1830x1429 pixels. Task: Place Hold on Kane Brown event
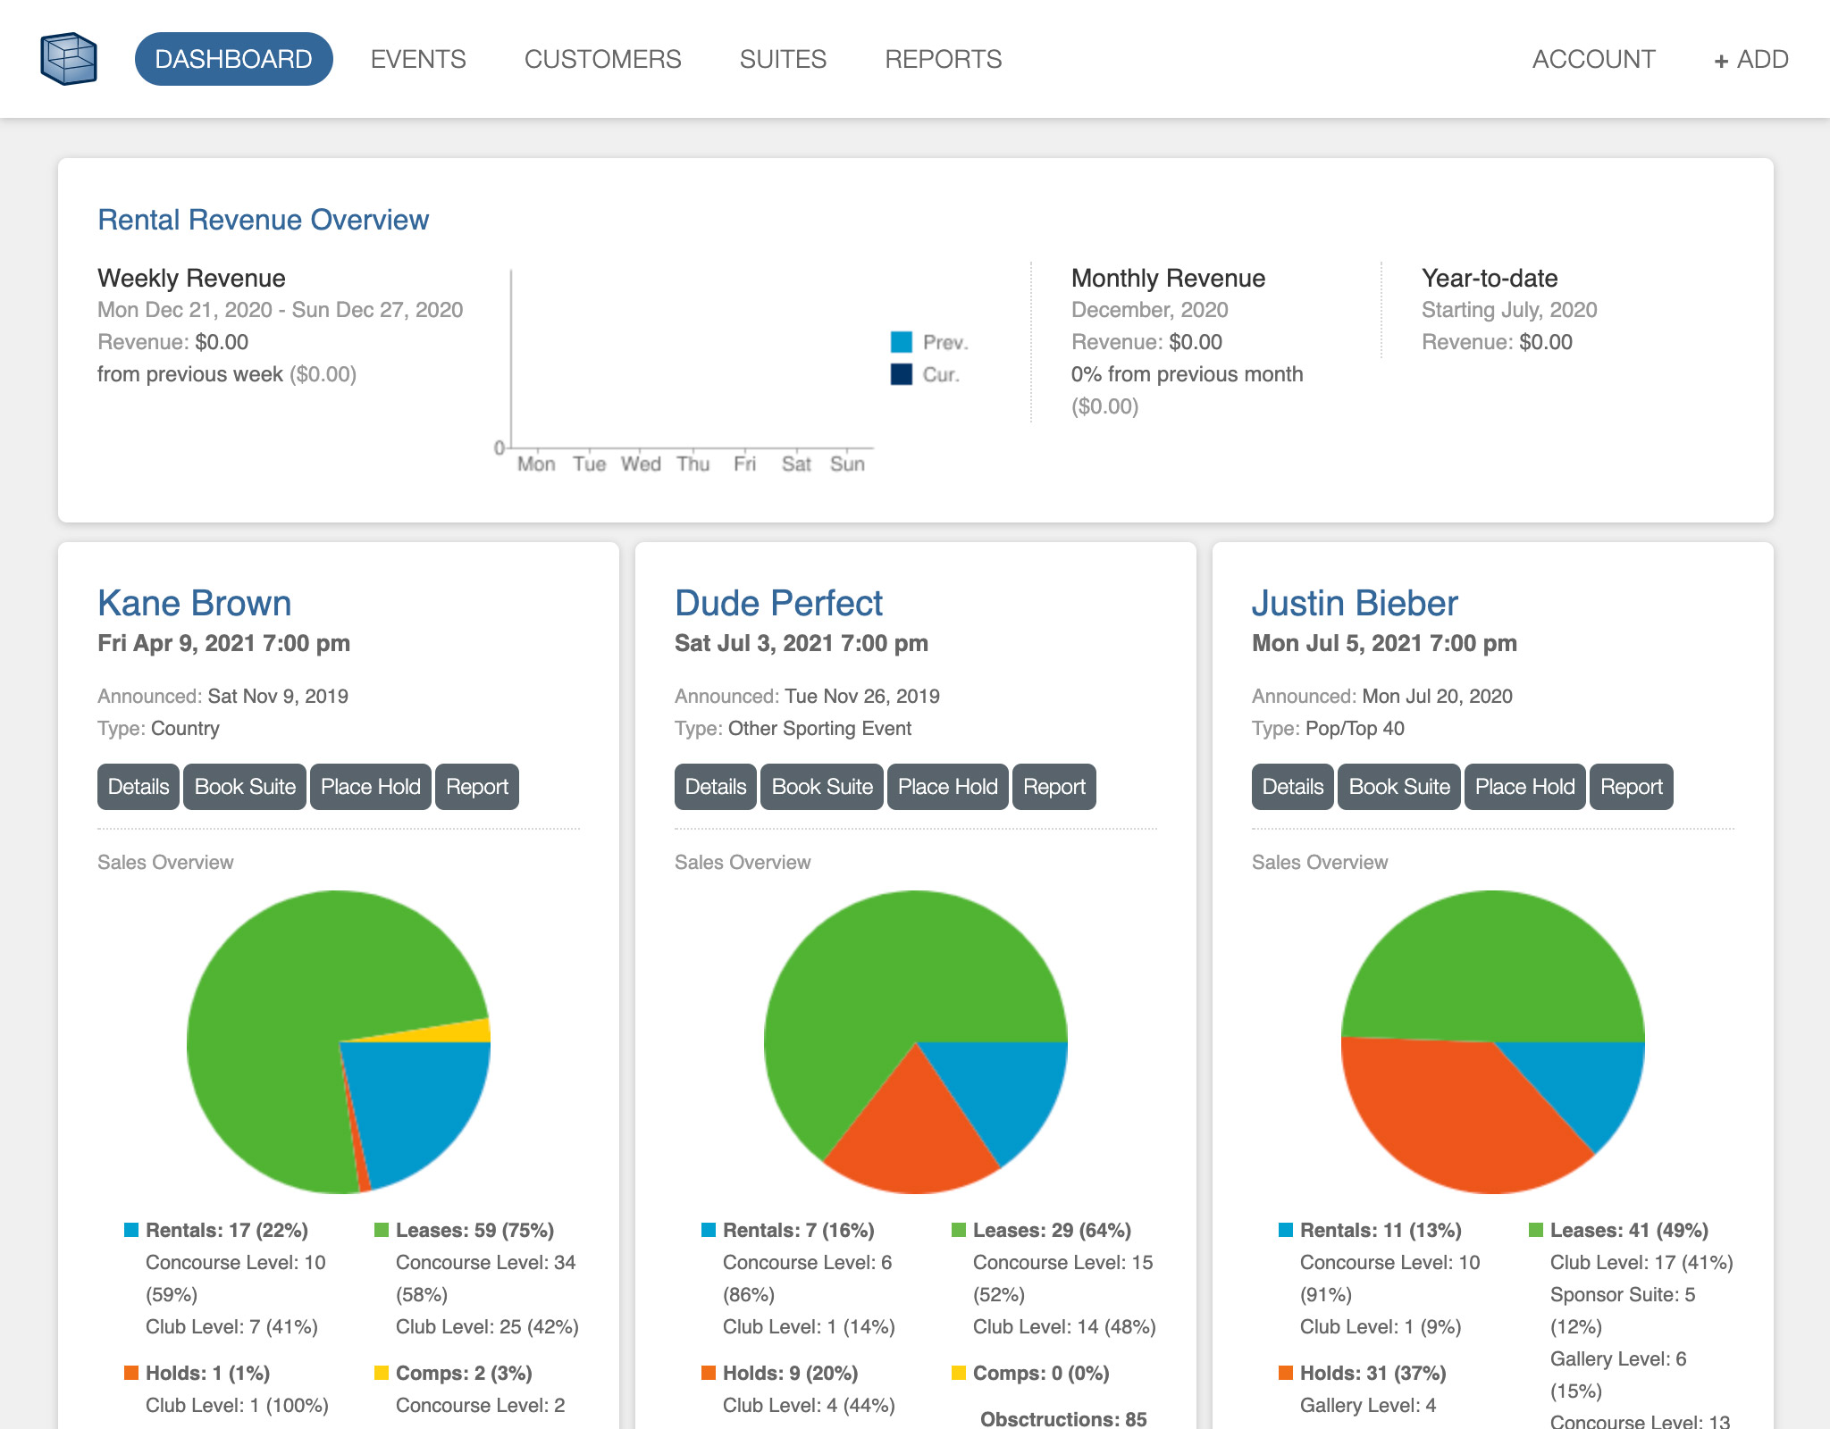(x=371, y=787)
